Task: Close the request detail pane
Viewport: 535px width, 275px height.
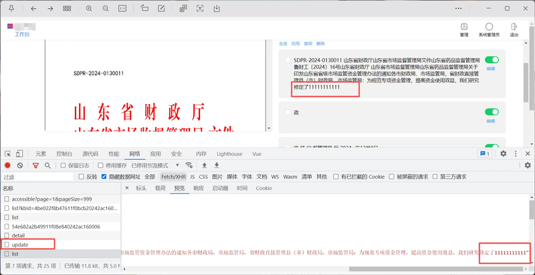Action: tap(127, 188)
